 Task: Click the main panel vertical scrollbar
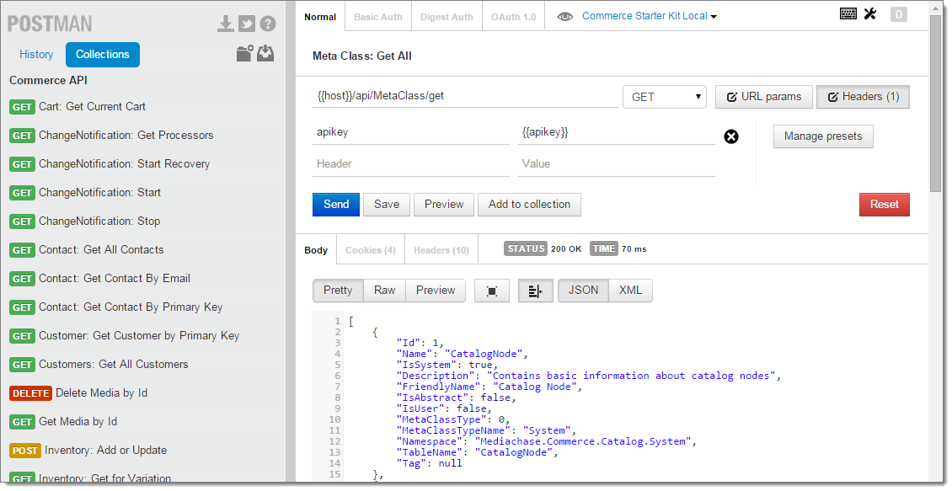point(936,105)
